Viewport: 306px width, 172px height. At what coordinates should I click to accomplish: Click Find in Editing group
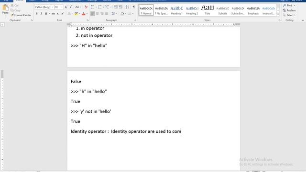tap(288, 5)
